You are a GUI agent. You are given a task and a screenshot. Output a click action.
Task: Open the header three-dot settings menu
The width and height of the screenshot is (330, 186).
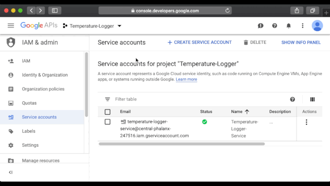(x=303, y=26)
